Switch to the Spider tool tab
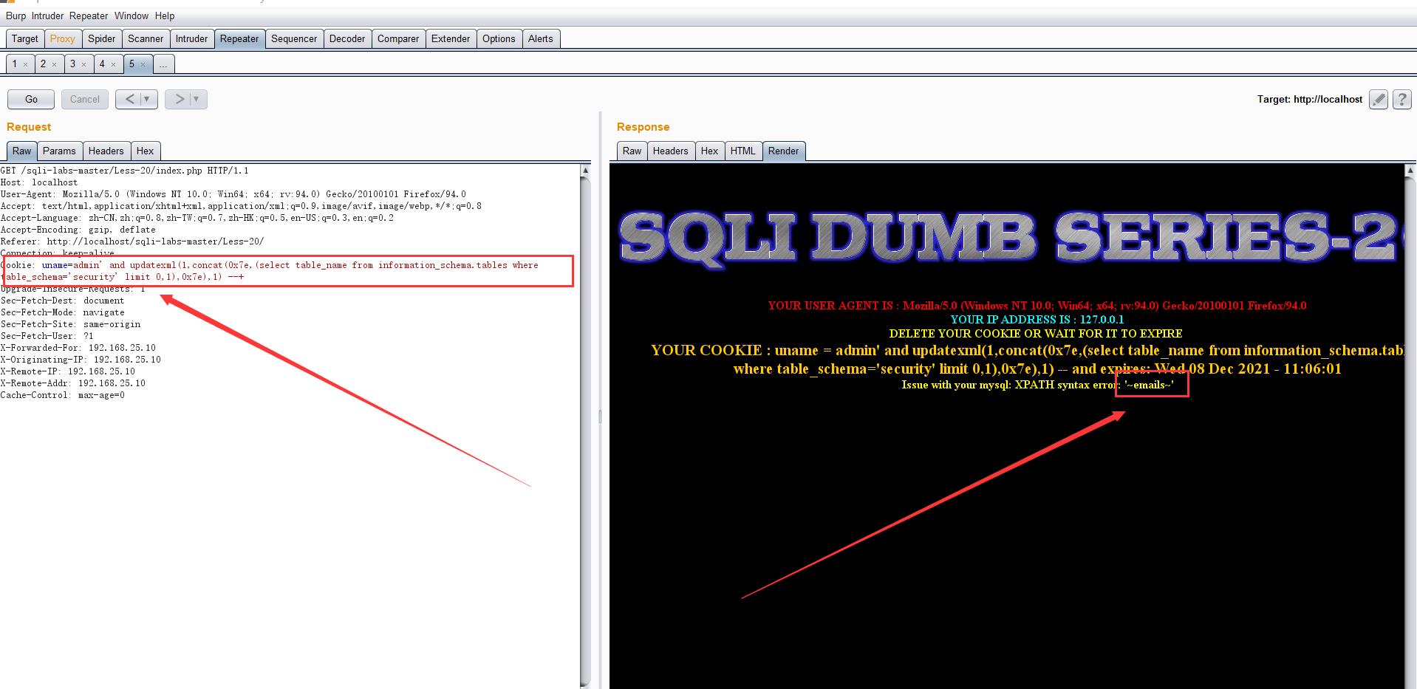 (x=101, y=38)
